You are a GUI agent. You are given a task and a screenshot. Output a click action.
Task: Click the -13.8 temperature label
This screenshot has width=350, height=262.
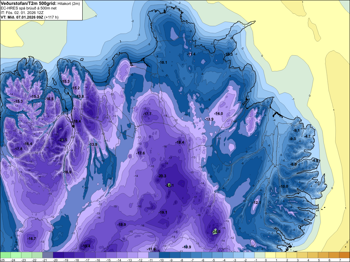[80, 96]
